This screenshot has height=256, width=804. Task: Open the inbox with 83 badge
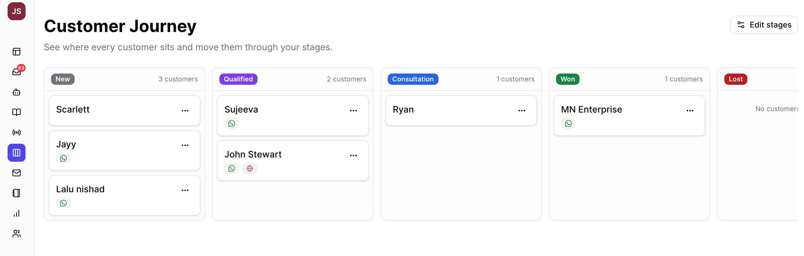pos(17,72)
